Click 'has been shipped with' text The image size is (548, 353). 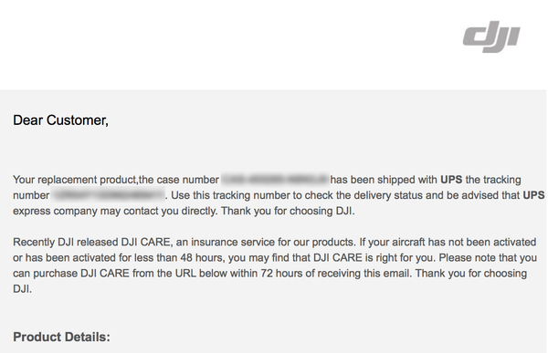[x=384, y=180]
